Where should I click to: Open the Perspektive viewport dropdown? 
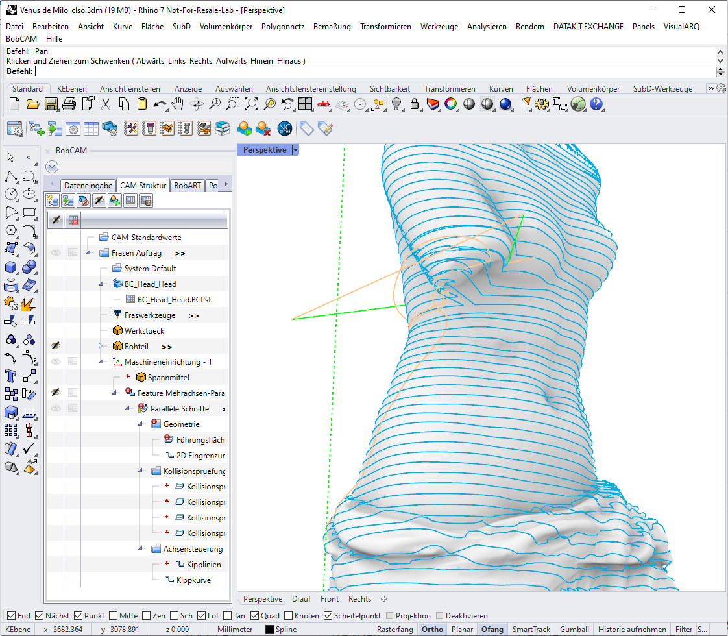tap(295, 149)
